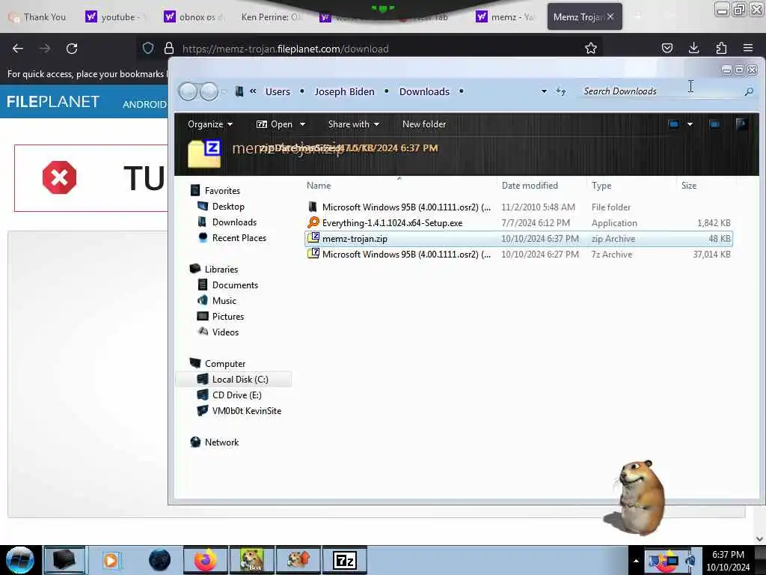Sort by Type column header
This screenshot has width=766, height=575.
tap(601, 186)
